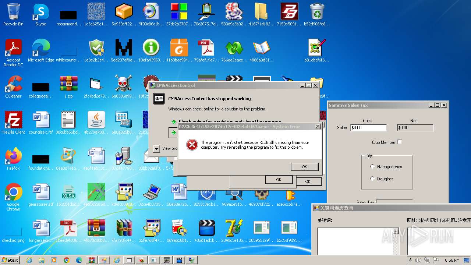Open the network tray icon
Screen dimensions: 471x265
[x=427, y=260]
